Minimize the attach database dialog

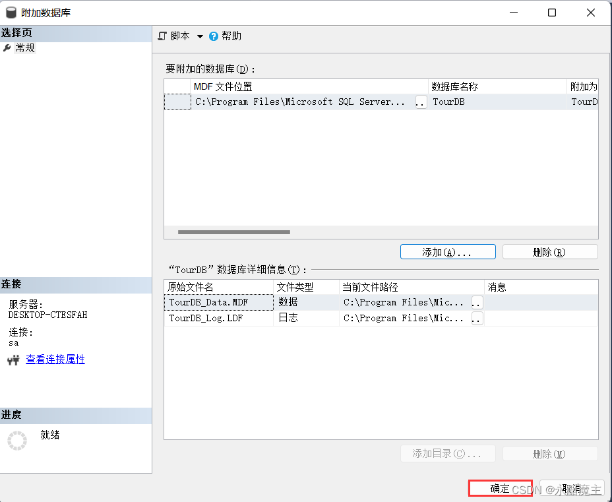pos(514,13)
